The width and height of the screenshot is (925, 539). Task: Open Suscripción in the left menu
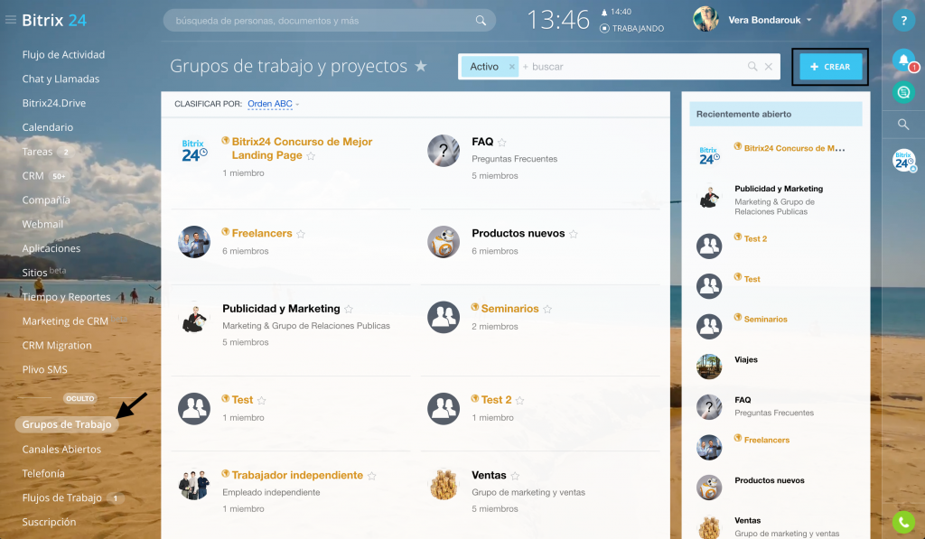49,522
